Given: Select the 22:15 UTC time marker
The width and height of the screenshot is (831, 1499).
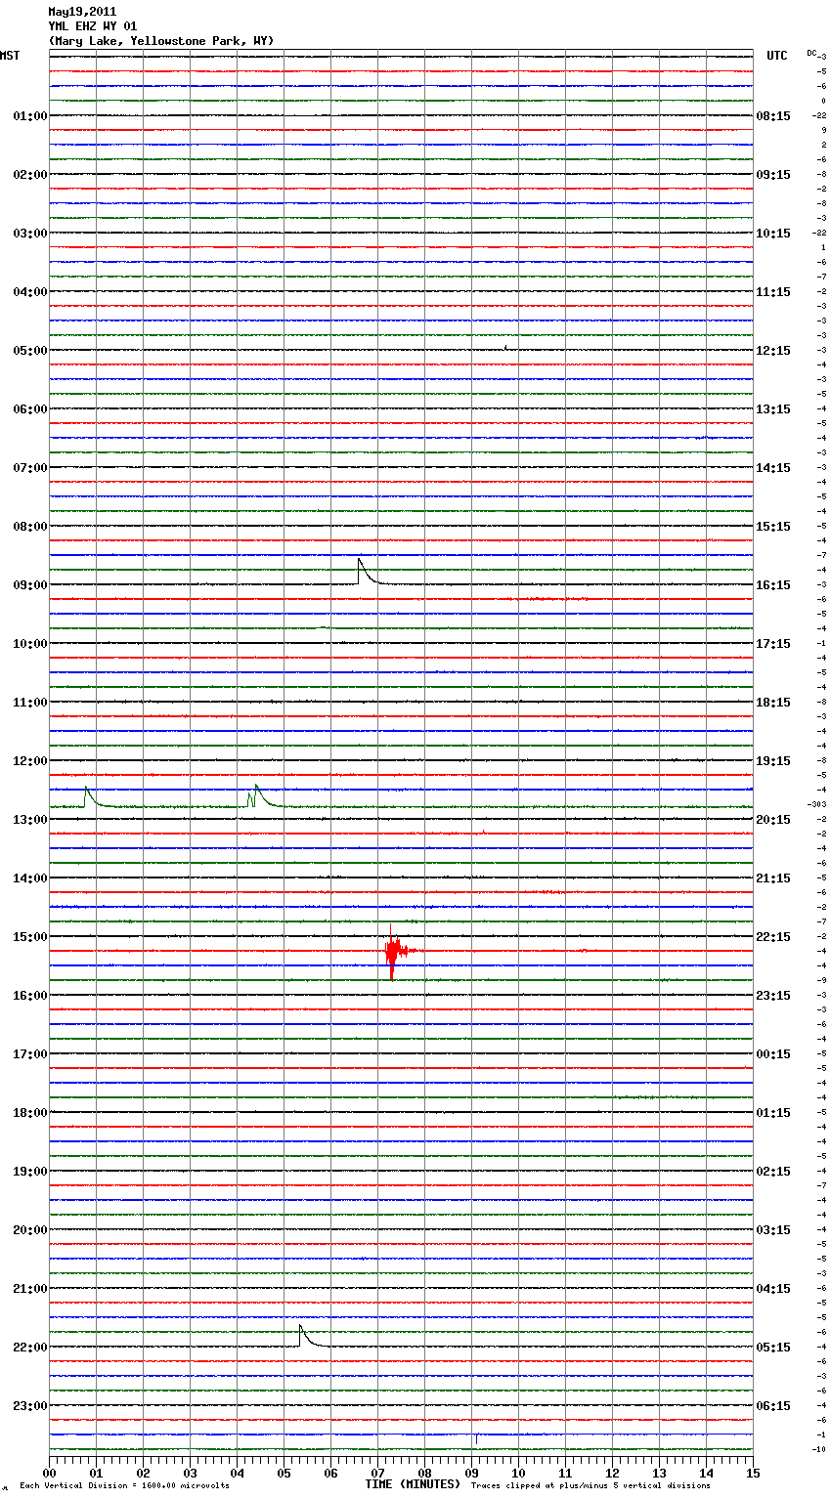Looking at the screenshot, I should (x=773, y=937).
